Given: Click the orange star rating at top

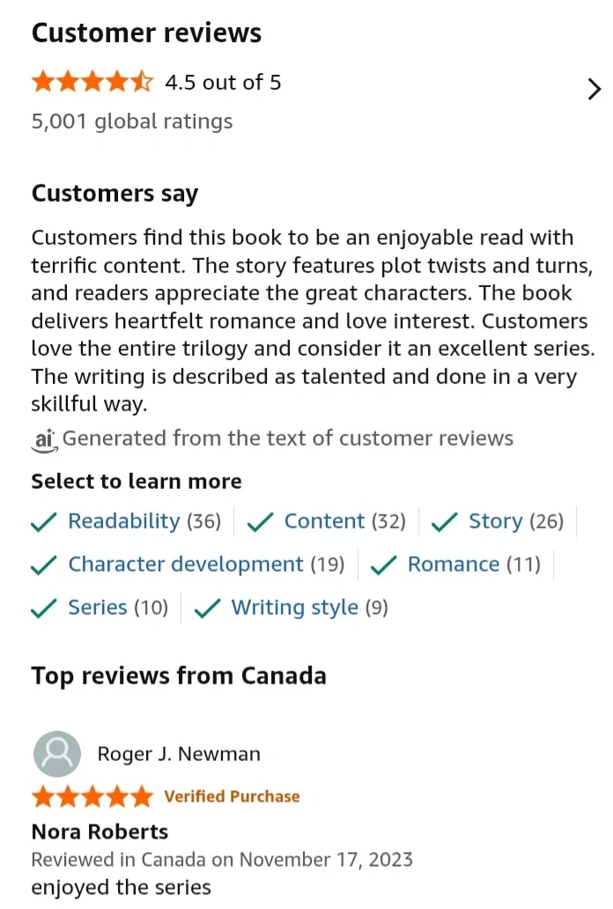Looking at the screenshot, I should pyautogui.click(x=92, y=83).
